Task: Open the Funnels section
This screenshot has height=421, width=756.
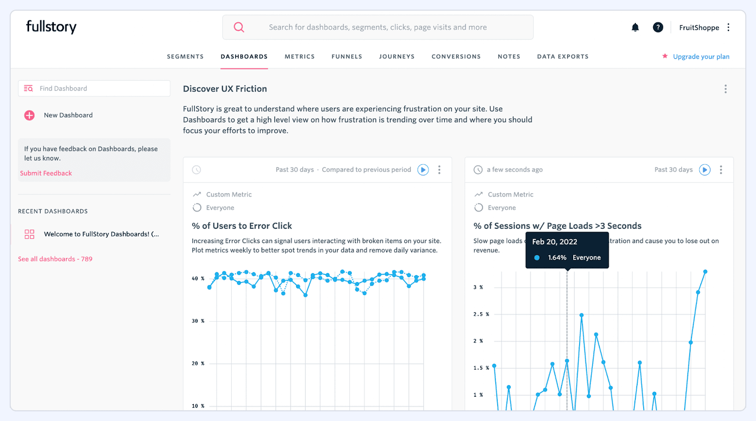Action: click(346, 56)
